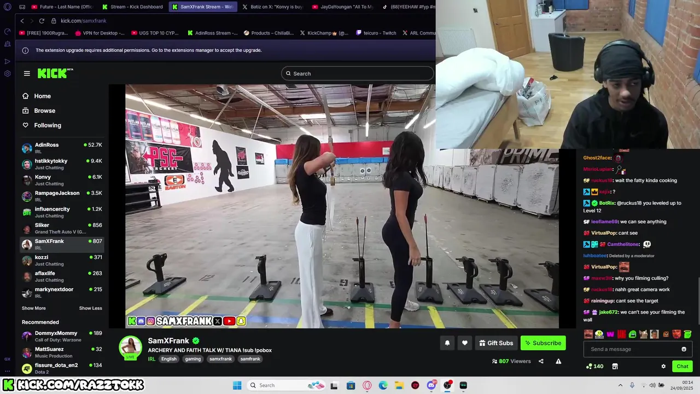Open Following in the sidebar
The image size is (700, 394).
point(48,125)
